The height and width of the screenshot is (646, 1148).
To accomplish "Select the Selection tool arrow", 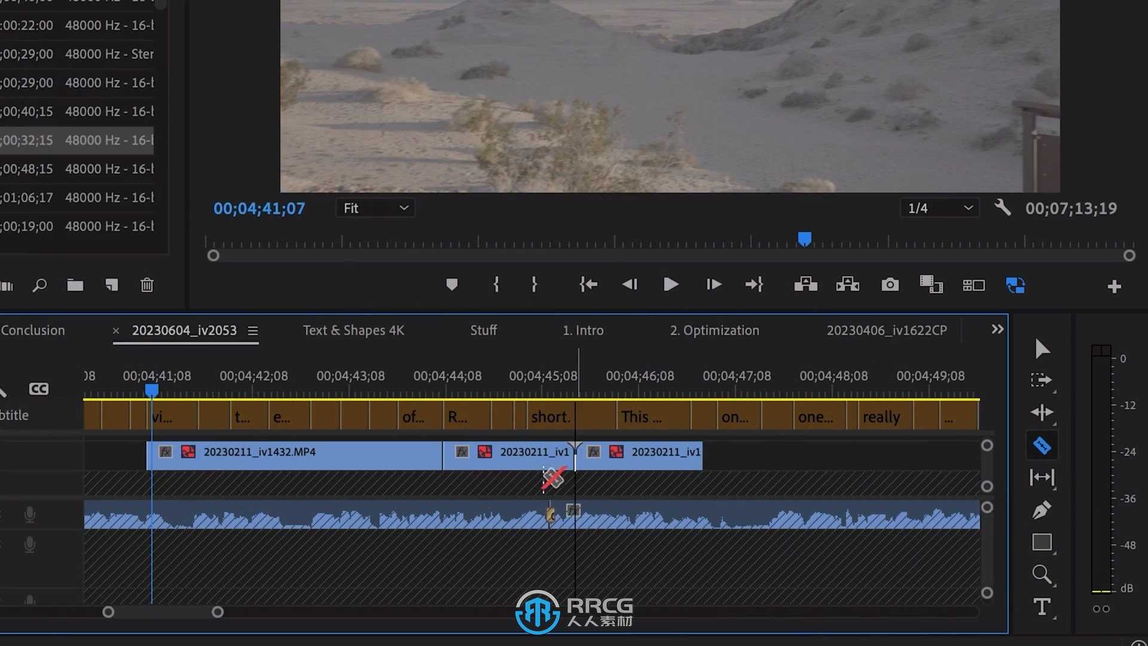I will [1042, 348].
